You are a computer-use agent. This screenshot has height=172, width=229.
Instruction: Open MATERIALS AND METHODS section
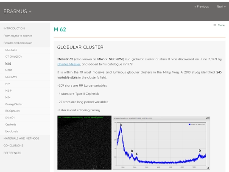pyautogui.click(x=21, y=138)
